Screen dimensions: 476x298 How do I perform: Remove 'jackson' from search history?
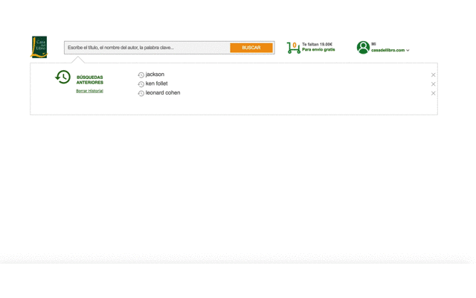coord(433,75)
